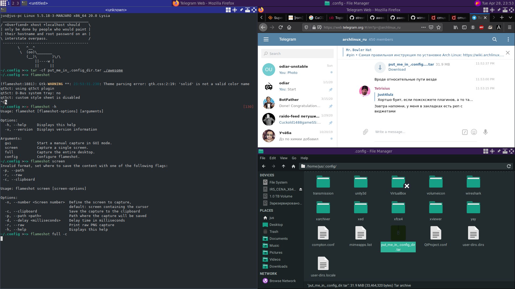The width and height of the screenshot is (515, 289).
Task: Switch to the CaCl2 Google tab
Action: tap(316, 18)
